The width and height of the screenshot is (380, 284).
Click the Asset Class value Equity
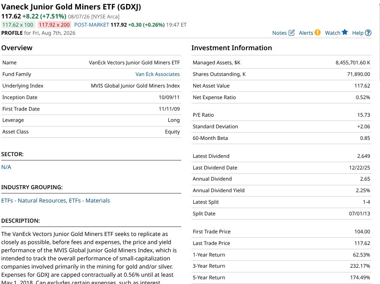[172, 132]
